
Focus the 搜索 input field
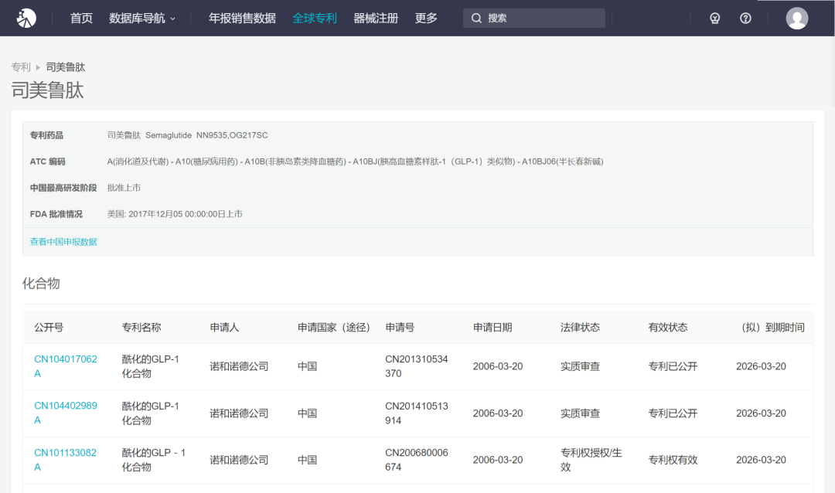pos(534,18)
